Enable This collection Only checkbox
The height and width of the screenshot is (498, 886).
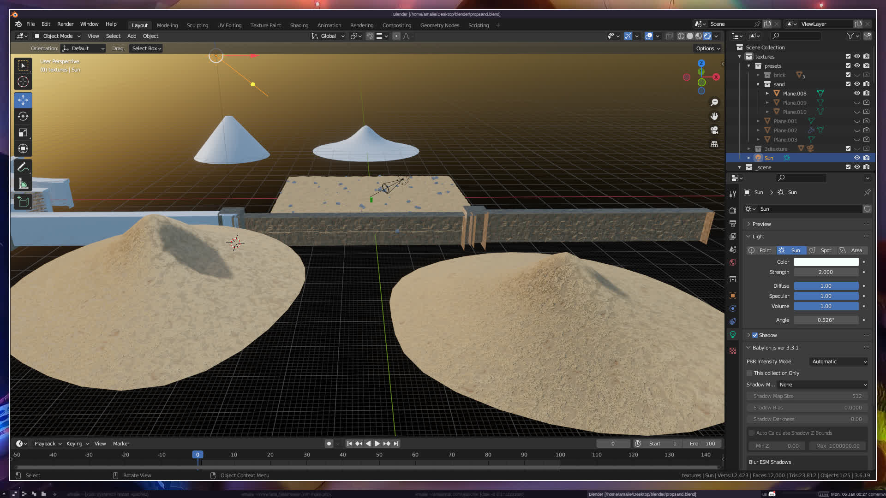(x=749, y=373)
